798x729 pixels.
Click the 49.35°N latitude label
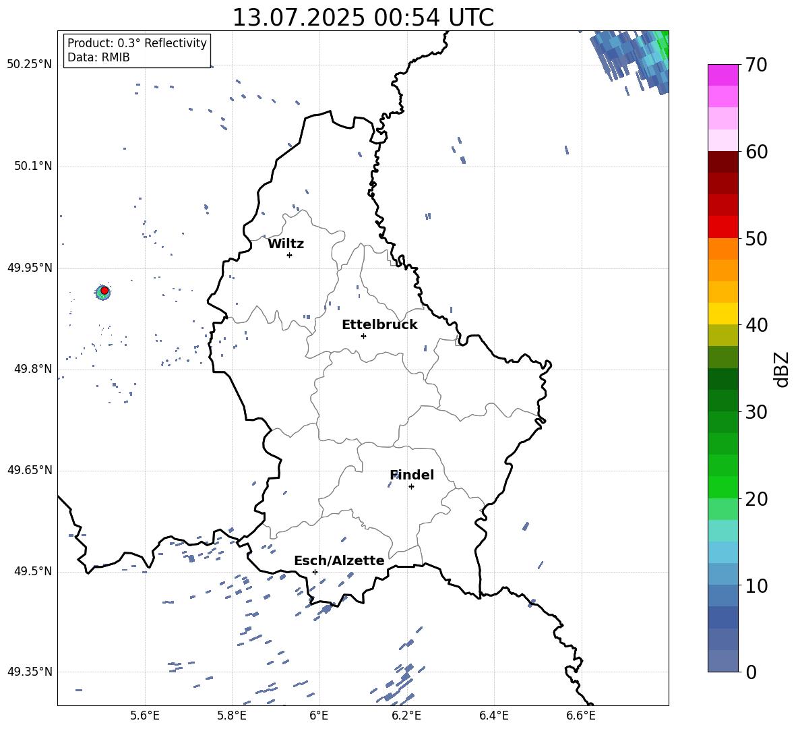[x=30, y=672]
